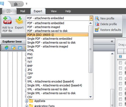
Task: Select Single XML - attachments saved to disk
Action: tap(57, 93)
